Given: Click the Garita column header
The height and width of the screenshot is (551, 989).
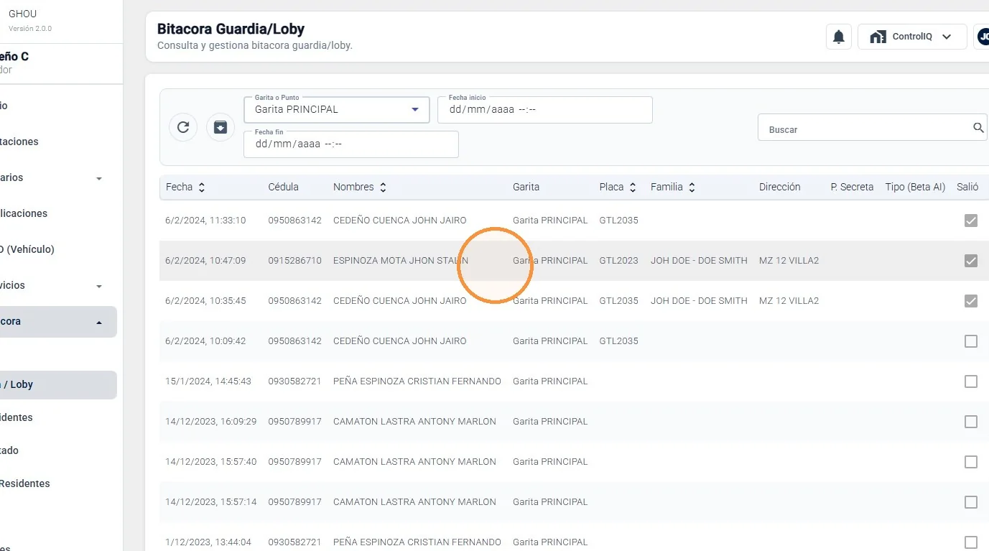Looking at the screenshot, I should 526,187.
